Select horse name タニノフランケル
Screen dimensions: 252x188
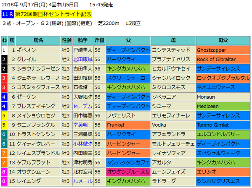click(x=36, y=125)
